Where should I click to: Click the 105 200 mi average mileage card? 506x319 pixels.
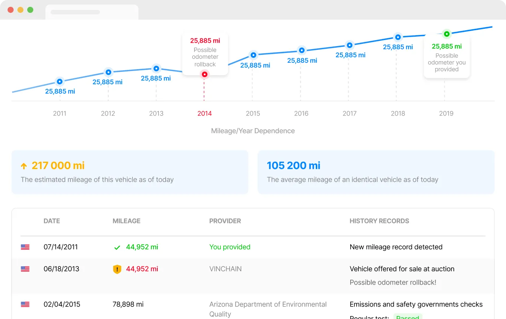pyautogui.click(x=376, y=172)
